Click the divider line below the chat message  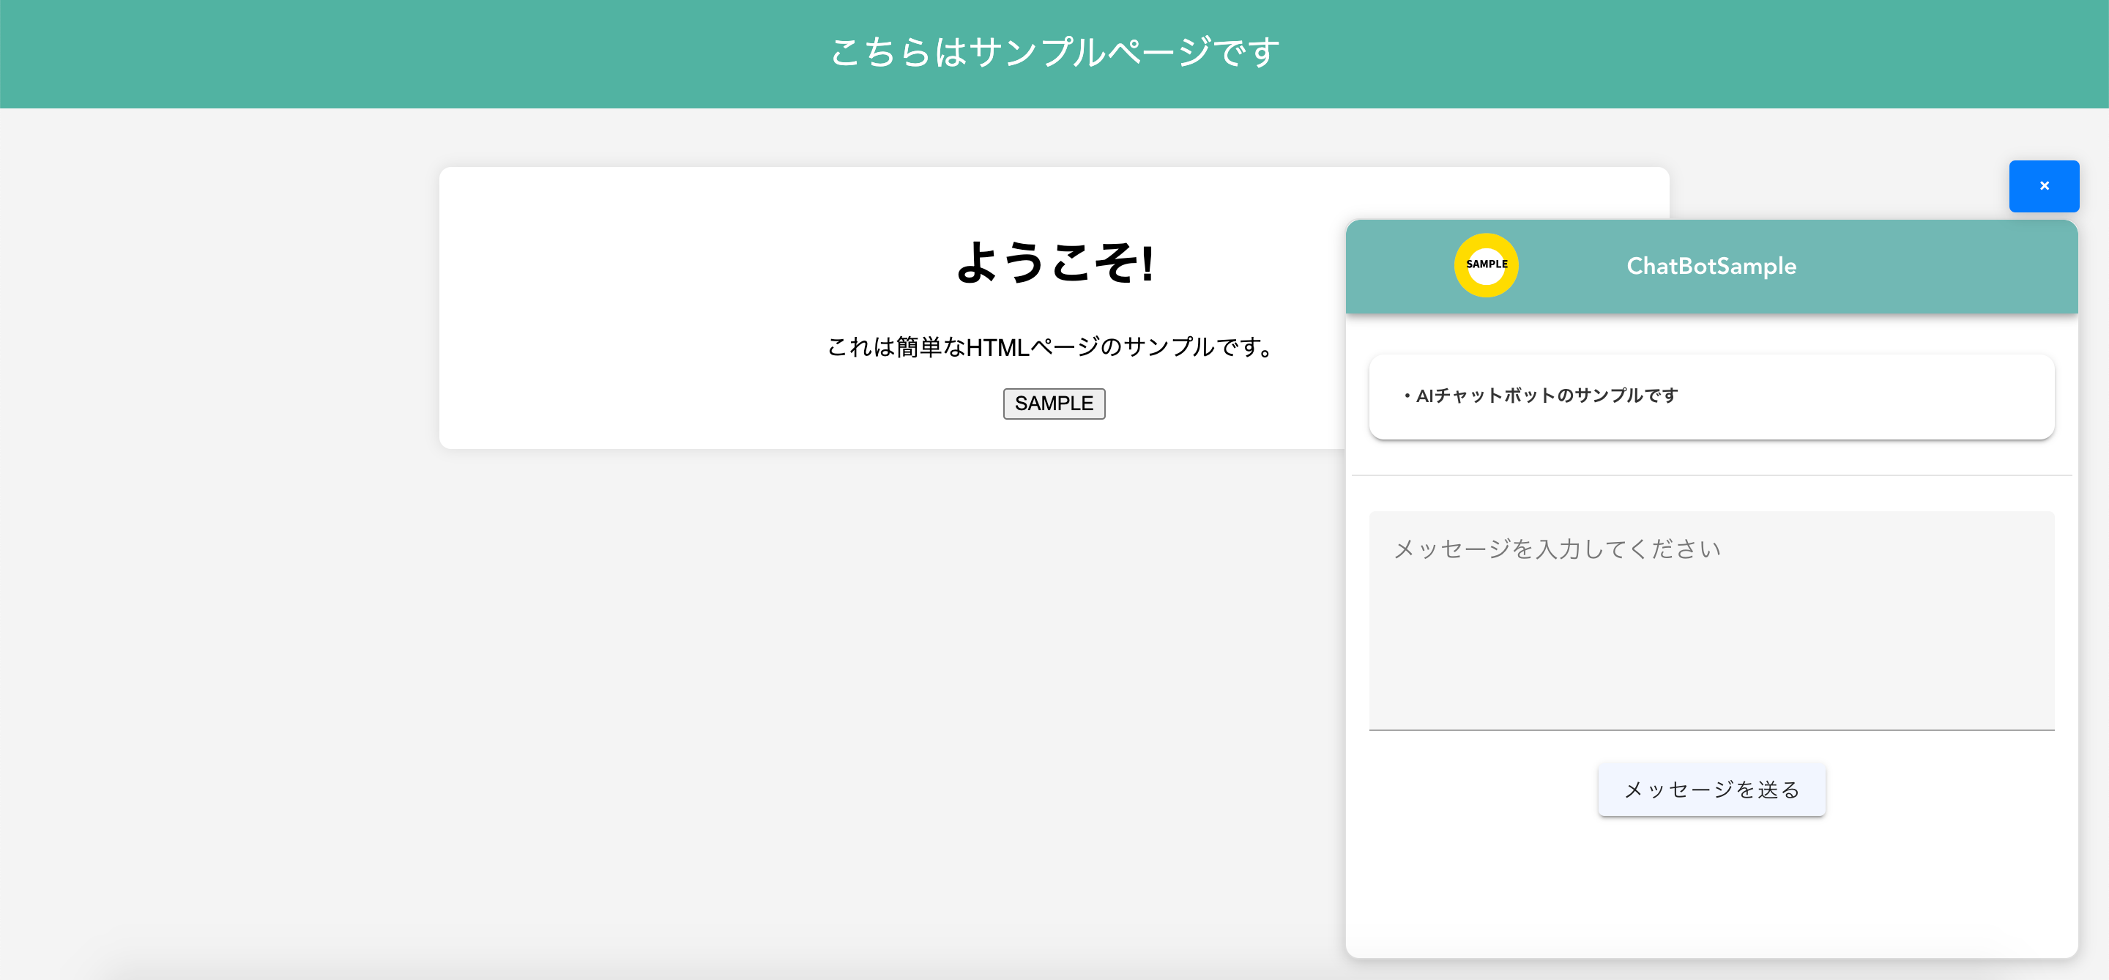tap(1711, 475)
